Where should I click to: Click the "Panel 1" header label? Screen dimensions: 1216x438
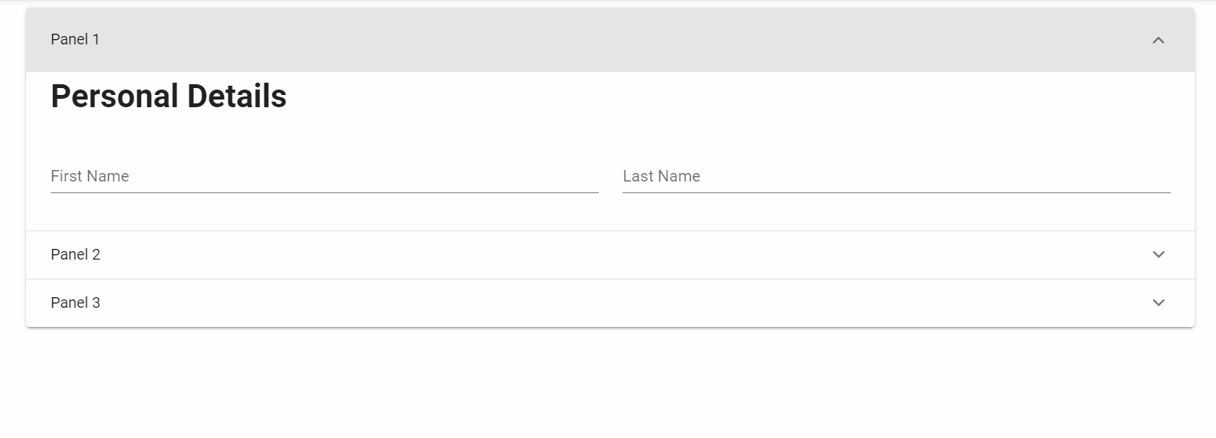tap(75, 40)
